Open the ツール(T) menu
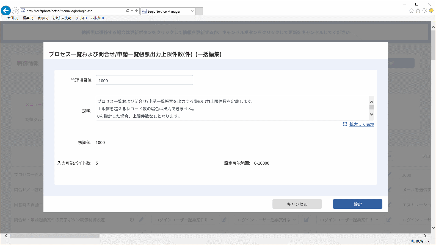The width and height of the screenshot is (436, 245). click(x=81, y=18)
